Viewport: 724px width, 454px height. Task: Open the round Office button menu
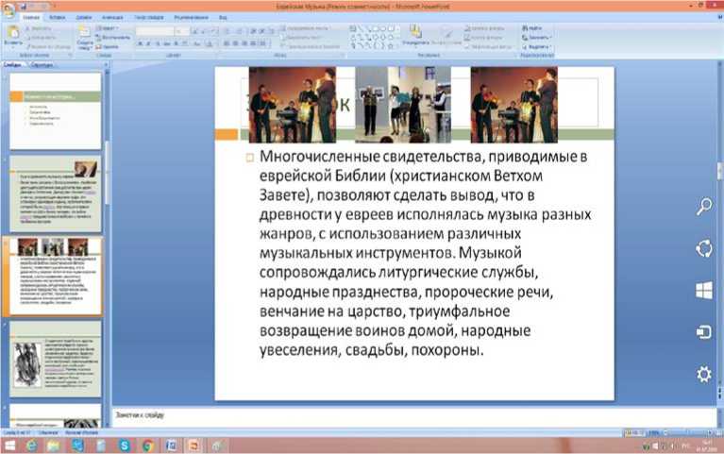(x=8, y=9)
